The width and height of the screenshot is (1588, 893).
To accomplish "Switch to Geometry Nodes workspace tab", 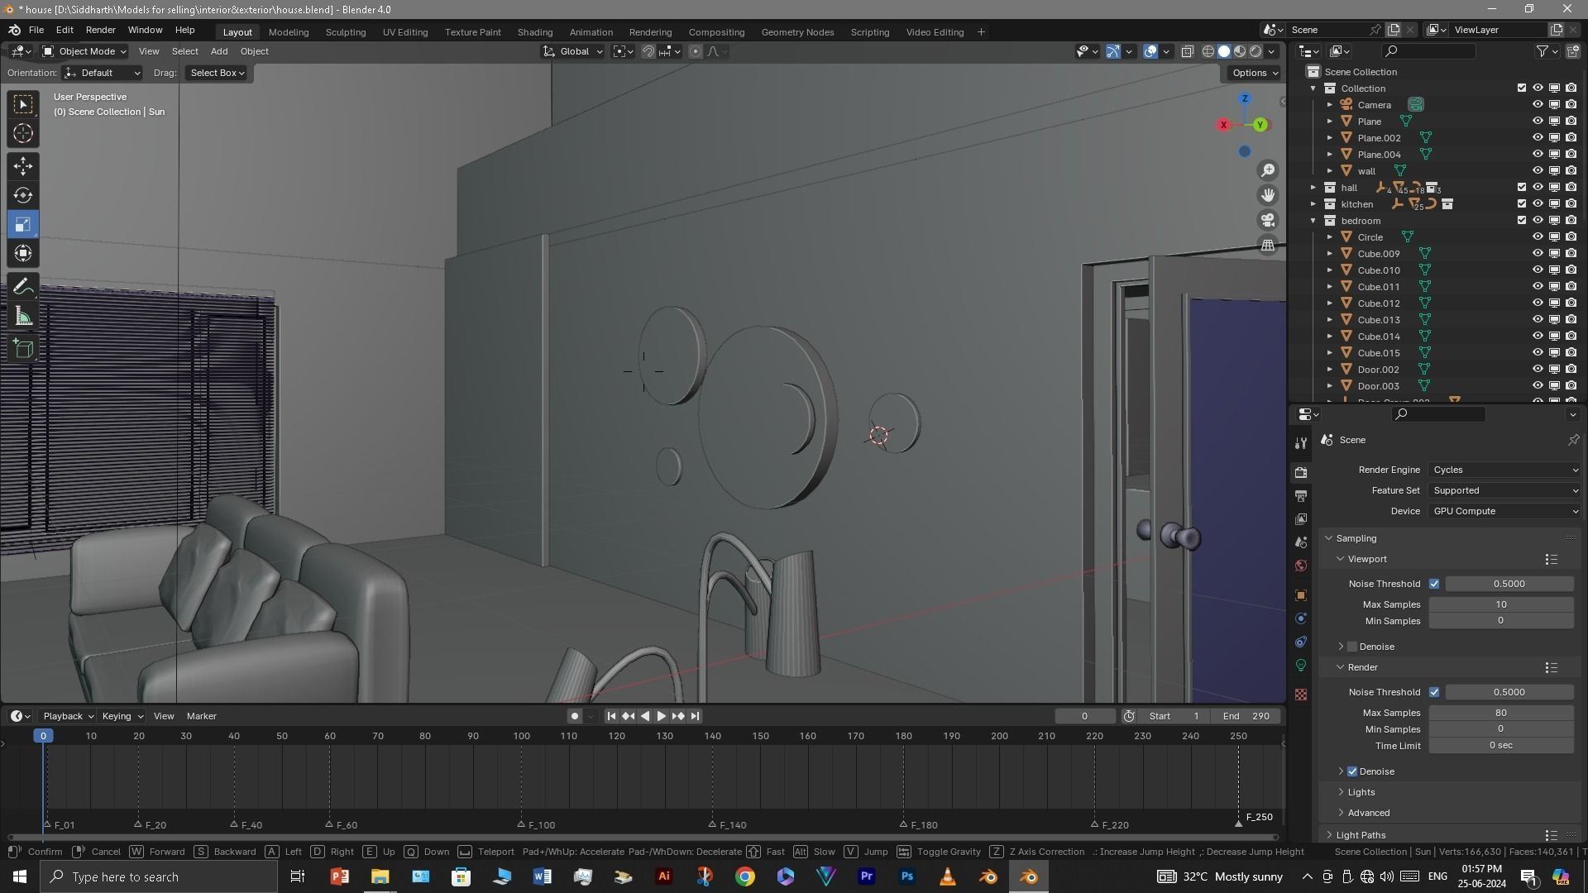I will pyautogui.click(x=797, y=32).
